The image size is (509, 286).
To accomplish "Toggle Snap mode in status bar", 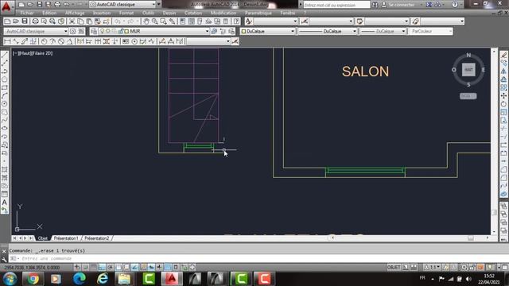I will click(x=85, y=267).
